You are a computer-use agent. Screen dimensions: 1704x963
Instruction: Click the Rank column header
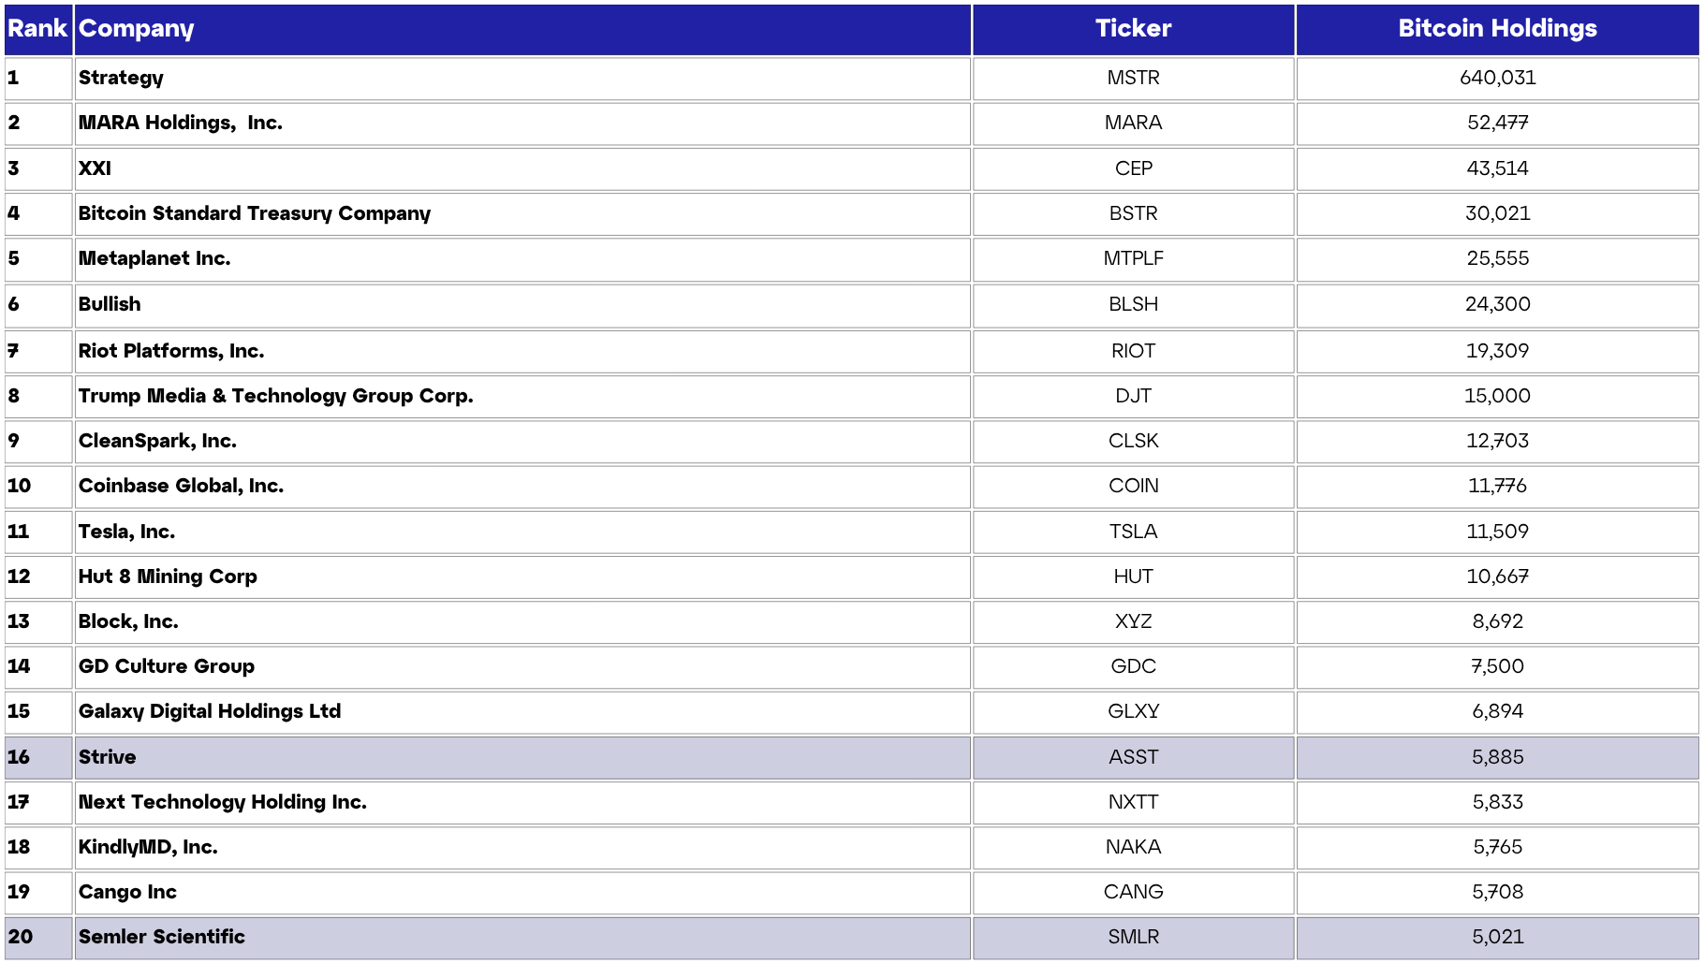[x=37, y=29]
